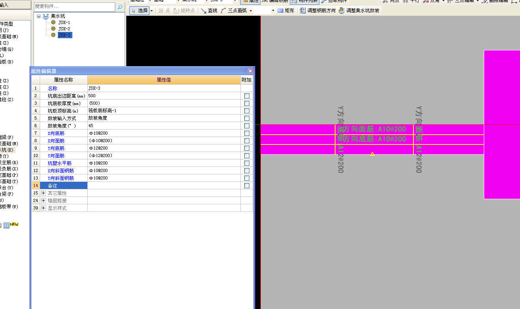Click the search magnifier icon beside 搜索构件

[x=120, y=7]
